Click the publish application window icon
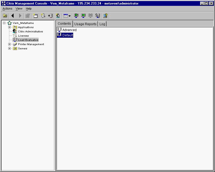 (x=36, y=16)
